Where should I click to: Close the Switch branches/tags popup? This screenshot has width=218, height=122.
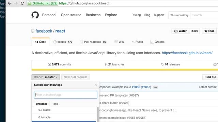tap(96, 85)
